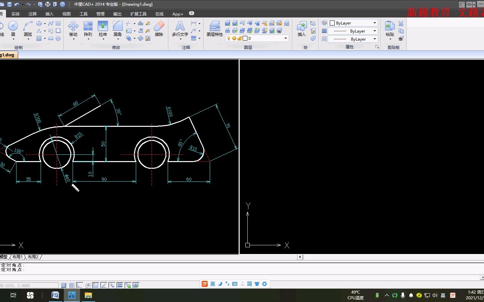Open the 扩展工具 ribbon tab
The image size is (484, 302).
(138, 14)
